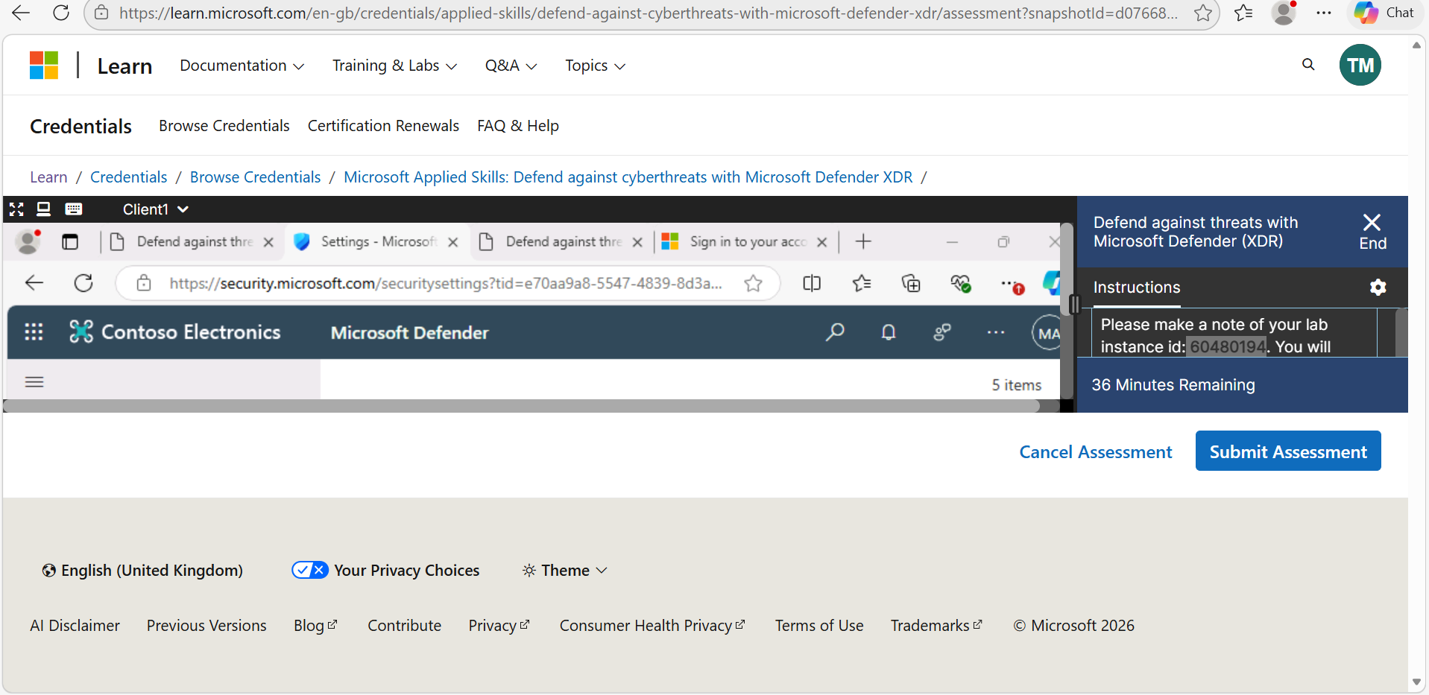The image size is (1429, 695).
Task: Open FAQ & Help
Action: pyautogui.click(x=518, y=126)
